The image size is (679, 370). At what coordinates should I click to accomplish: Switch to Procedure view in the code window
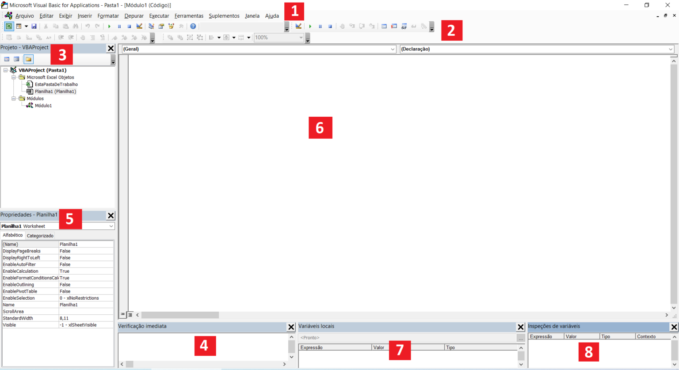(x=122, y=315)
